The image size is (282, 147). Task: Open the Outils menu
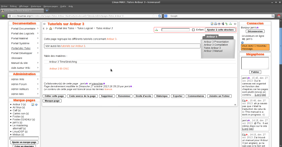pyautogui.click(x=63, y=6)
